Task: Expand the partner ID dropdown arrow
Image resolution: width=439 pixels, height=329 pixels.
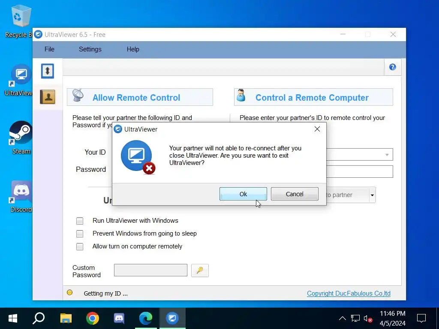Action: click(x=387, y=155)
